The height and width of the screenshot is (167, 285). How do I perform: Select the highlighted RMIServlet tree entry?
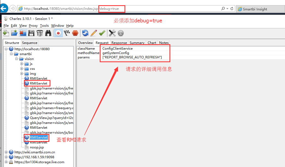coord(38,137)
